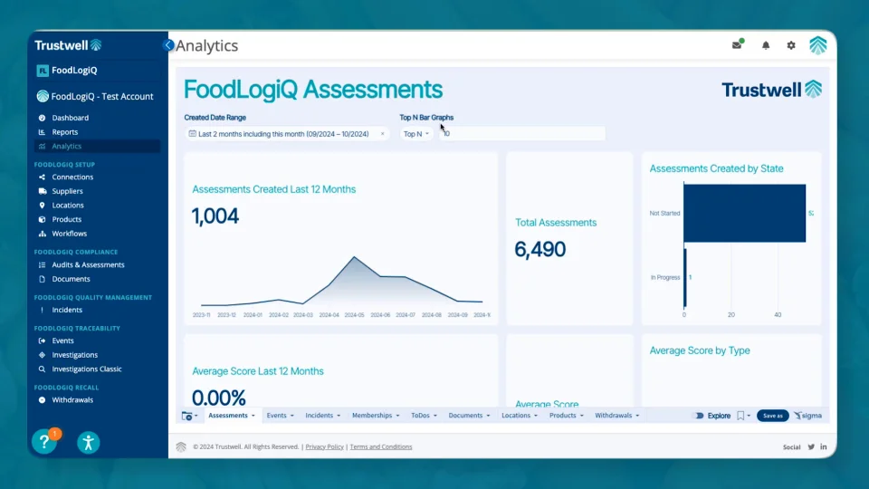Open the Privacy Policy link
The width and height of the screenshot is (869, 489).
click(324, 446)
